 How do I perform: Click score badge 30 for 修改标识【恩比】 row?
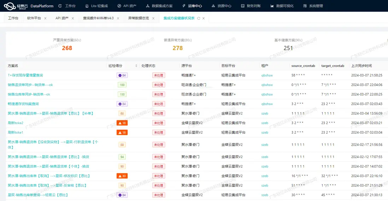(x=122, y=176)
